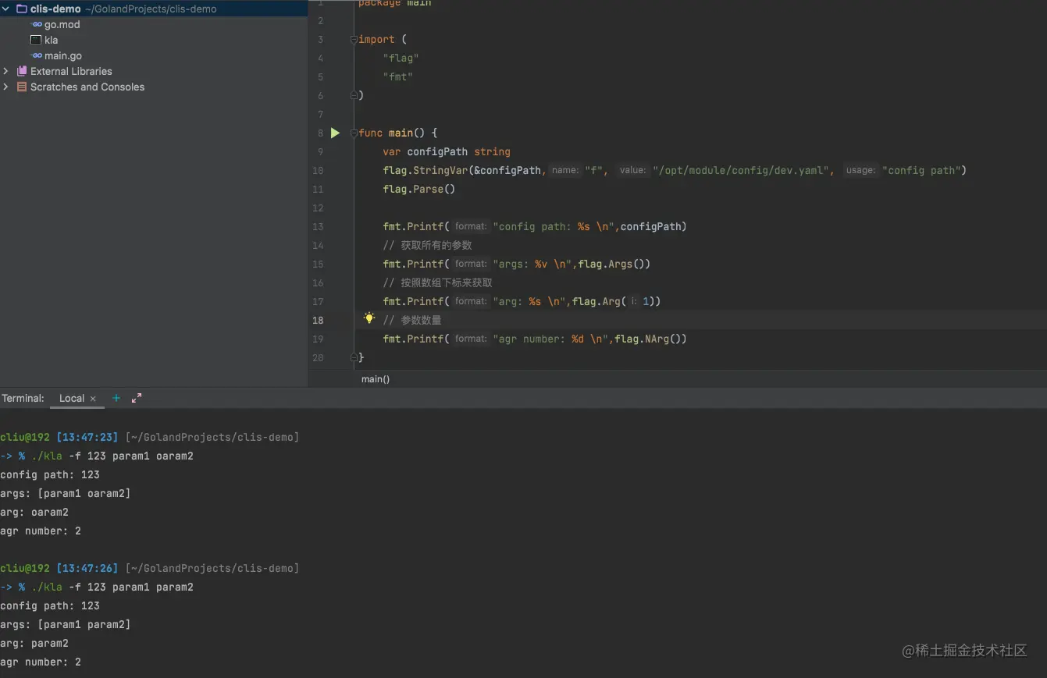Click the "flag" import string
This screenshot has width=1047, height=678.
(x=401, y=58)
